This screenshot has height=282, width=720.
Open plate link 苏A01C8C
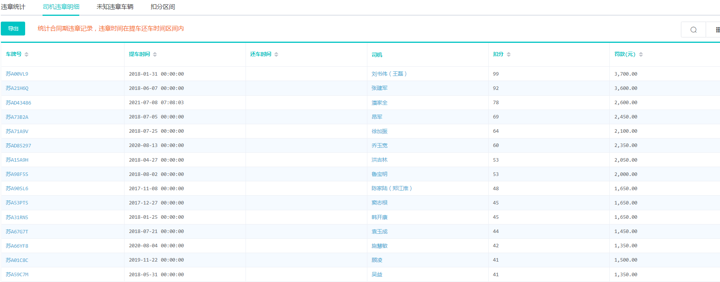(17, 260)
